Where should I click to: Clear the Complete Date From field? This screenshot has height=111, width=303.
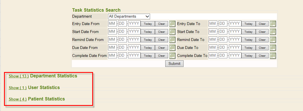tap(162, 56)
